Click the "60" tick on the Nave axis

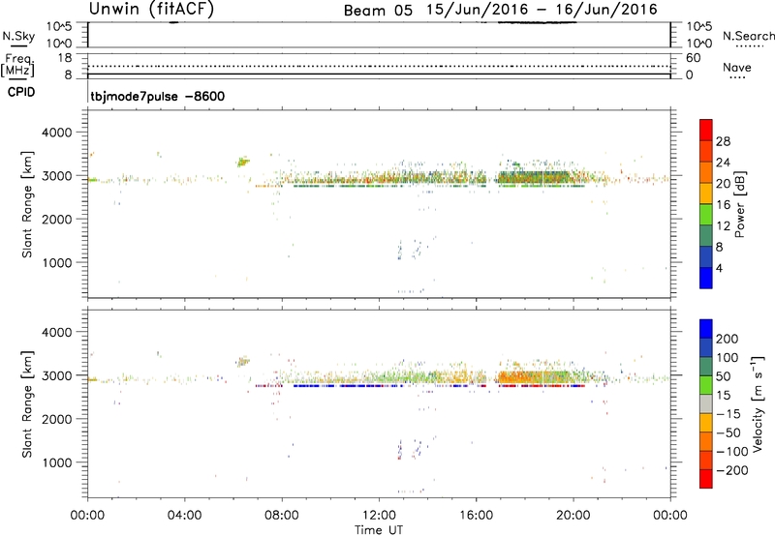(693, 58)
